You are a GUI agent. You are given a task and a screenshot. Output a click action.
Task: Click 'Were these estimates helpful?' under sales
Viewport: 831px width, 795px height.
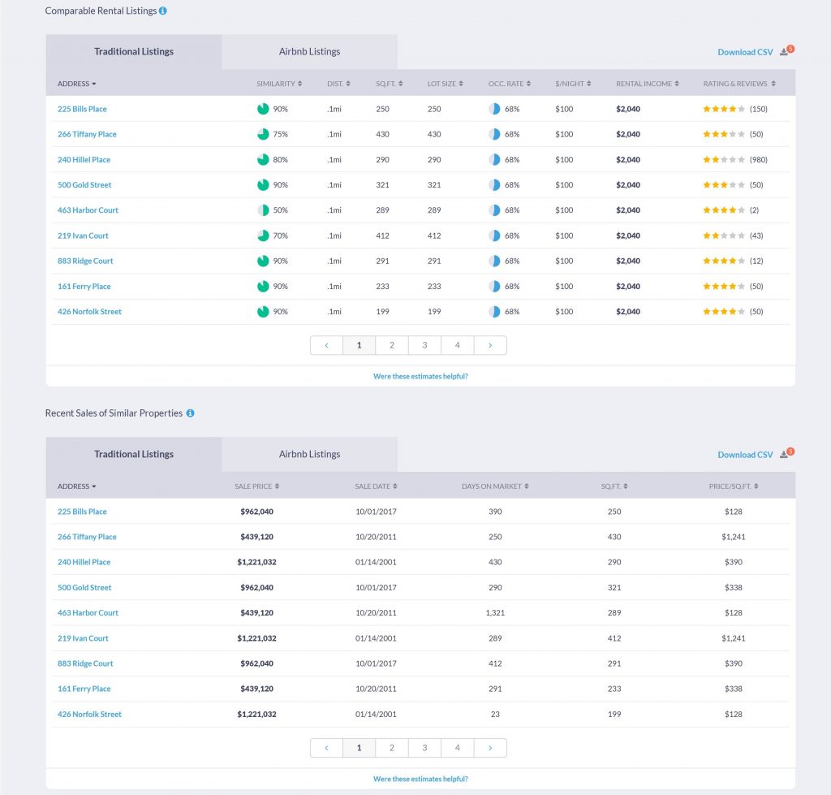[420, 779]
